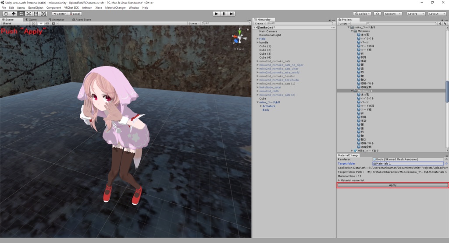Open the Collab dropdown

(x=363, y=14)
